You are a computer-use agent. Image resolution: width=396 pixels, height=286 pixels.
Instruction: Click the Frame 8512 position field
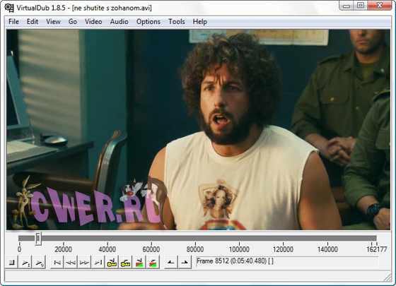pyautogui.click(x=287, y=261)
